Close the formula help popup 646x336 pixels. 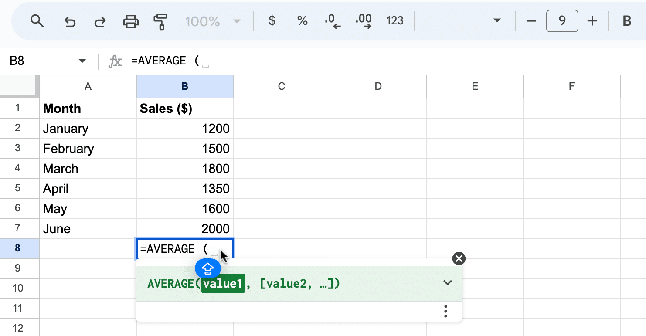coord(459,258)
